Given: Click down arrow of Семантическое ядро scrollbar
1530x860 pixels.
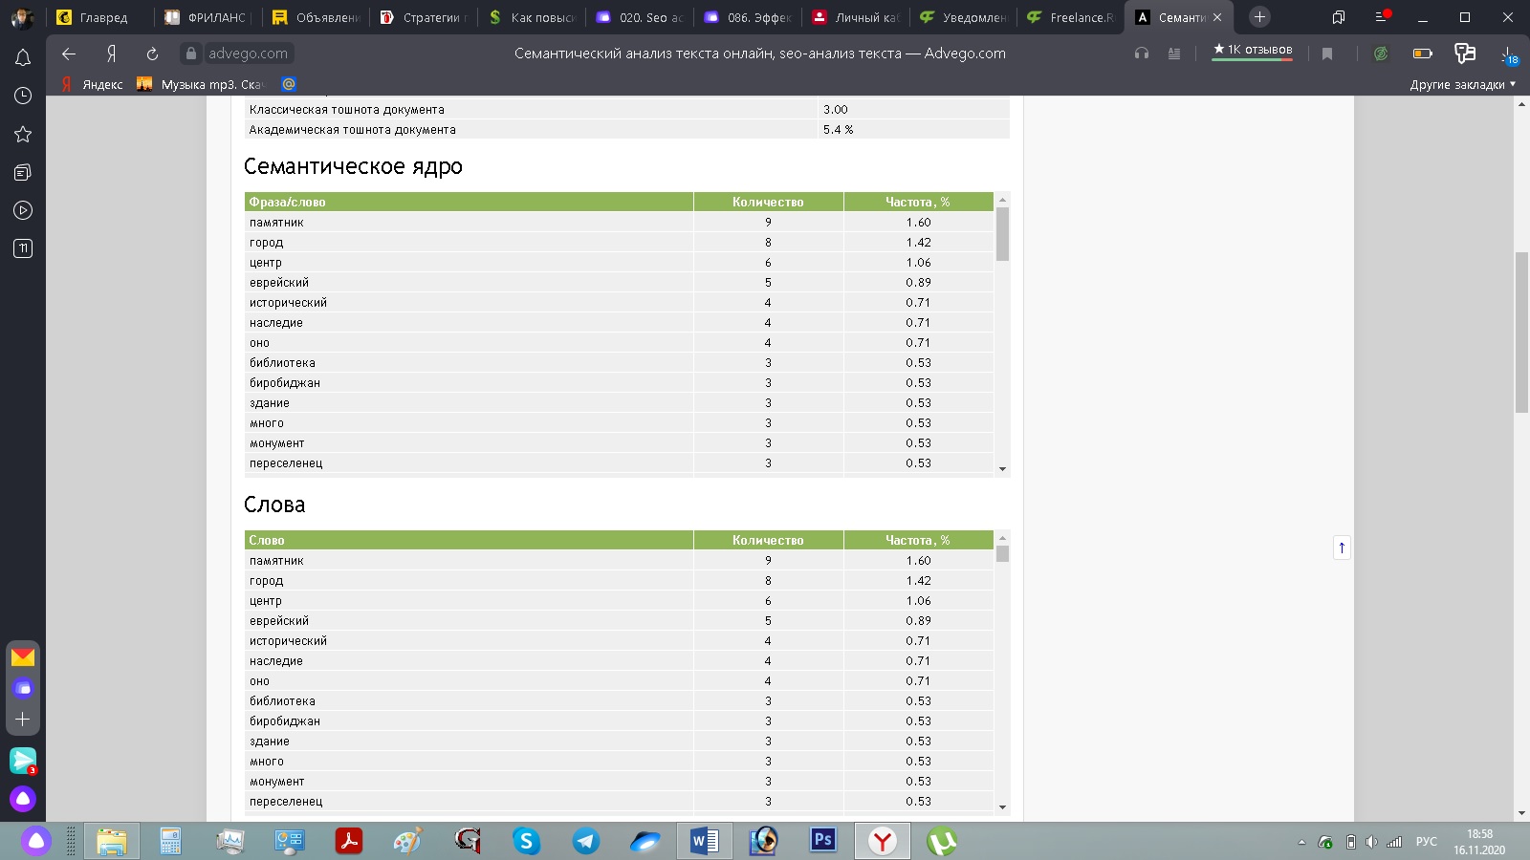Looking at the screenshot, I should pyautogui.click(x=1002, y=469).
